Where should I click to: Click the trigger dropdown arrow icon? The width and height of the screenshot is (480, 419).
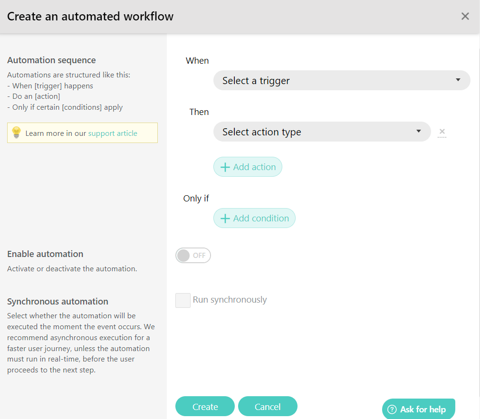[x=458, y=80]
